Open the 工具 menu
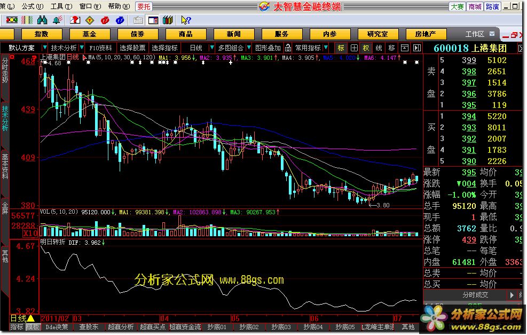 pos(61,6)
